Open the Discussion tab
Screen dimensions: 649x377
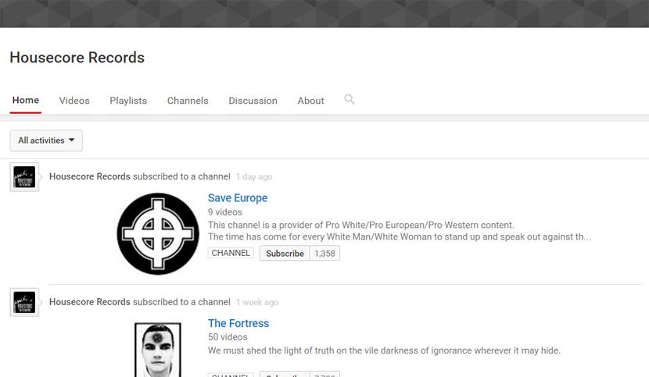pos(253,101)
